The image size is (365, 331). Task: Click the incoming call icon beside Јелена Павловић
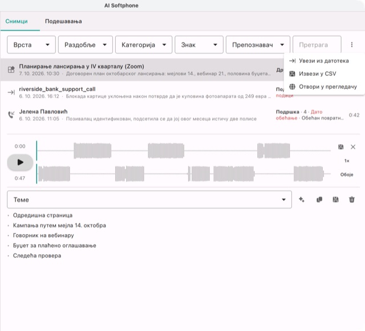(11, 115)
